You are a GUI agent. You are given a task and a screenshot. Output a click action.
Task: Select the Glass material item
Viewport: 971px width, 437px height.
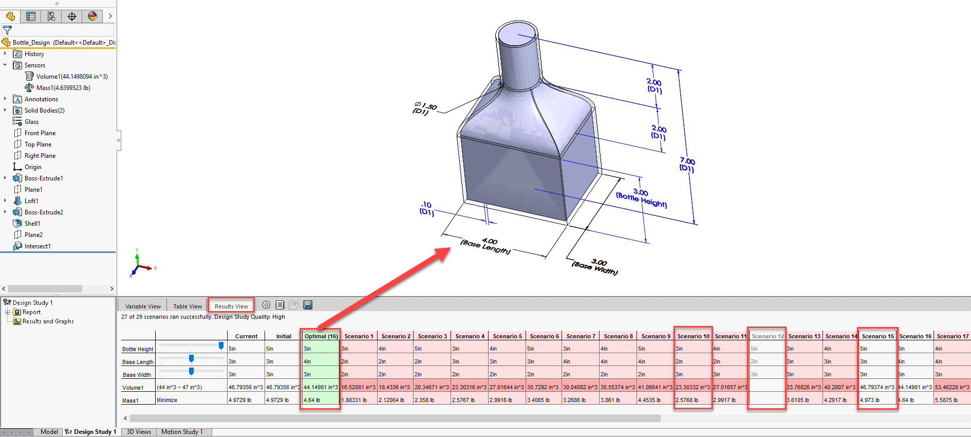coord(31,122)
